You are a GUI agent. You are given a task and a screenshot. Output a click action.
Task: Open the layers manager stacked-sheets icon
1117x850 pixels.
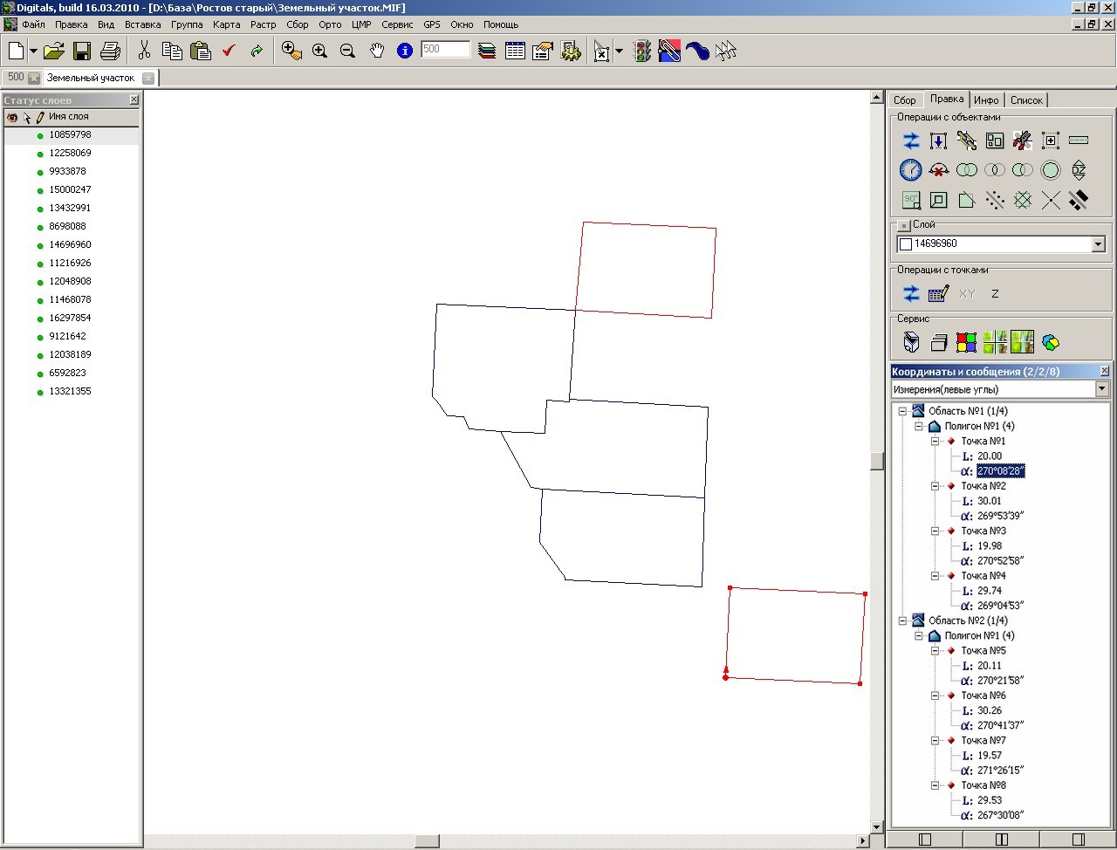point(487,51)
